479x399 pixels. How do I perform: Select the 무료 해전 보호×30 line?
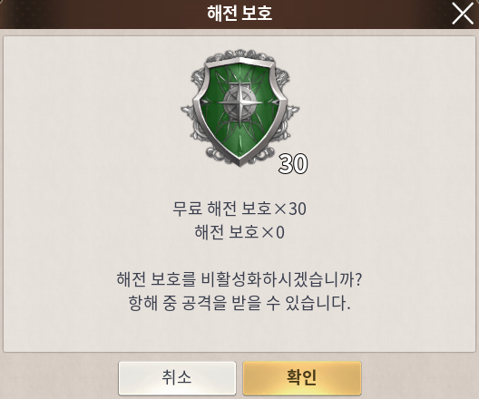click(x=239, y=209)
